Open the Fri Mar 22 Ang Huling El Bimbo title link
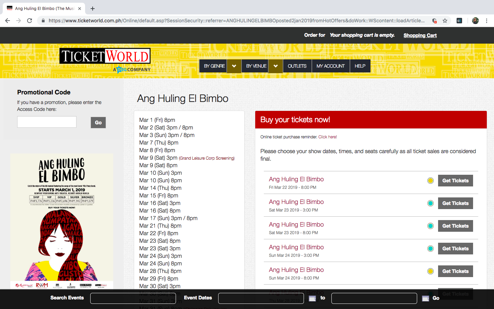The width and height of the screenshot is (494, 309). 296,179
